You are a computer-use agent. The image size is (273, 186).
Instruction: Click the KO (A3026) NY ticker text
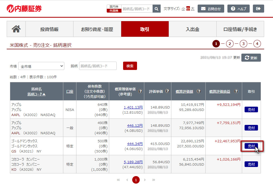point(27,169)
